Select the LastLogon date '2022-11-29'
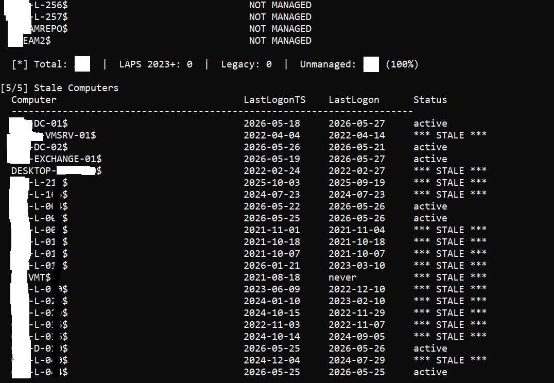Image resolution: width=554 pixels, height=383 pixels. 356,313
